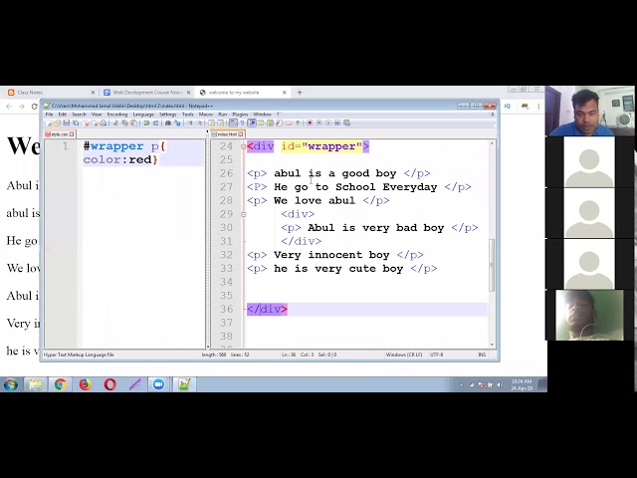Image resolution: width=637 pixels, height=478 pixels.
Task: Click line 27 'He go to School Everyday'
Action: point(355,187)
